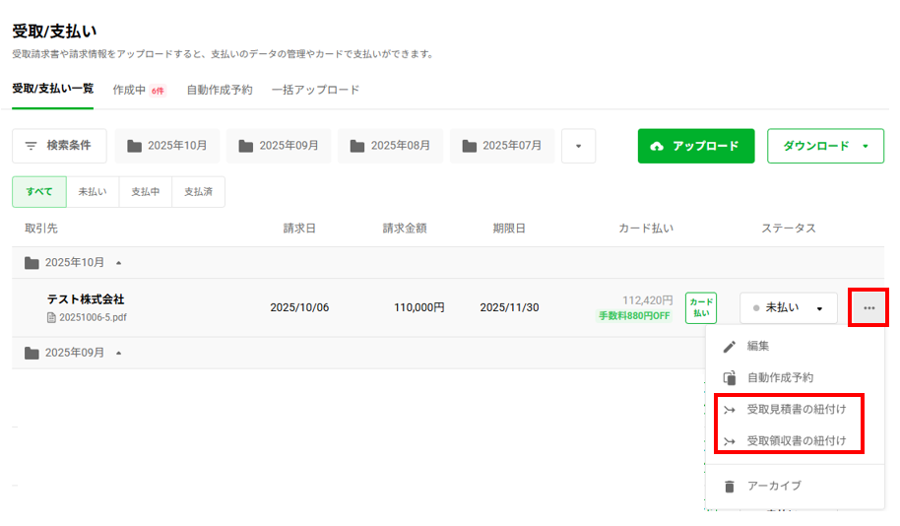Click the 手数料880円OFF label
The width and height of the screenshot is (900, 526).
click(634, 316)
